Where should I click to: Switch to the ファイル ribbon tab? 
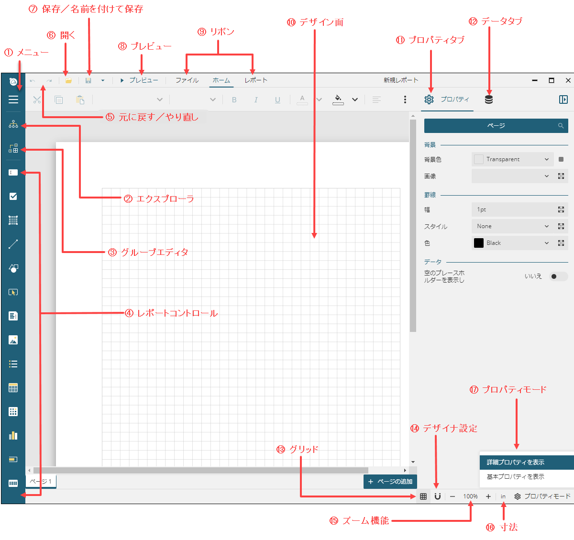(187, 80)
